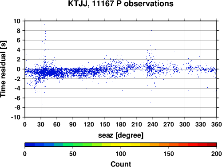The image size is (222, 167).
Task: Click the dark blue start of colorbar
Action: [x=30, y=145]
